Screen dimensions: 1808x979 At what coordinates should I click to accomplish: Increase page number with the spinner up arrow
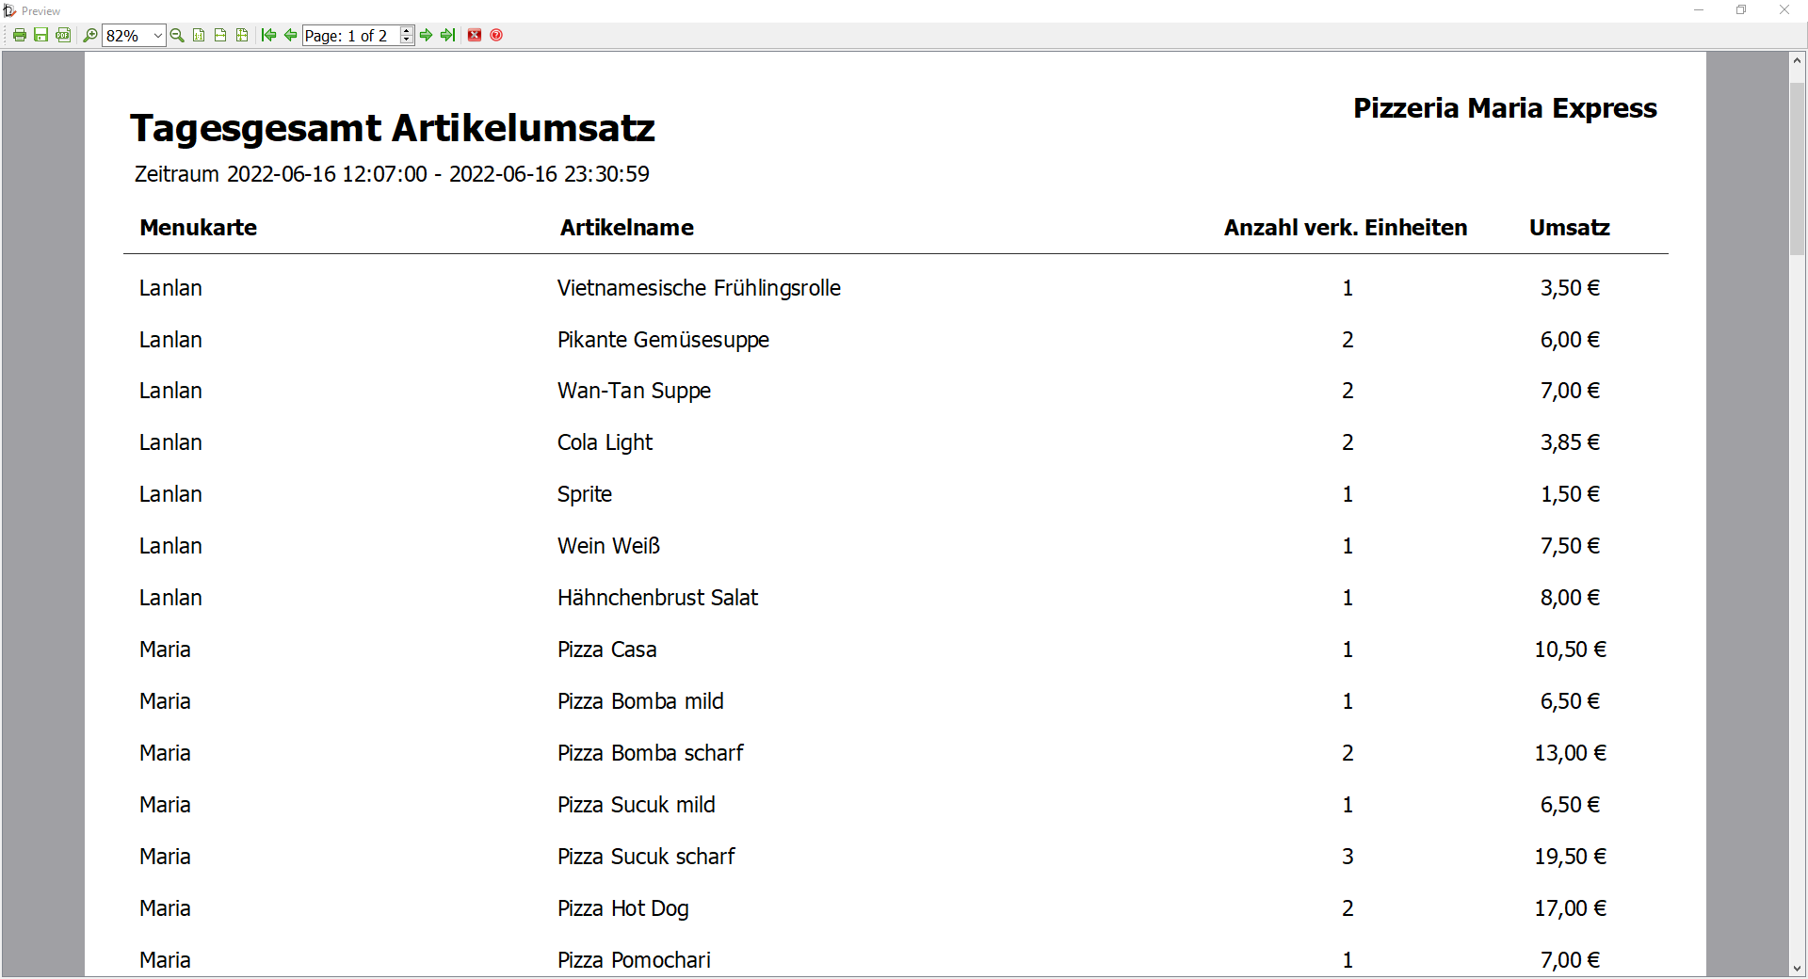point(407,31)
